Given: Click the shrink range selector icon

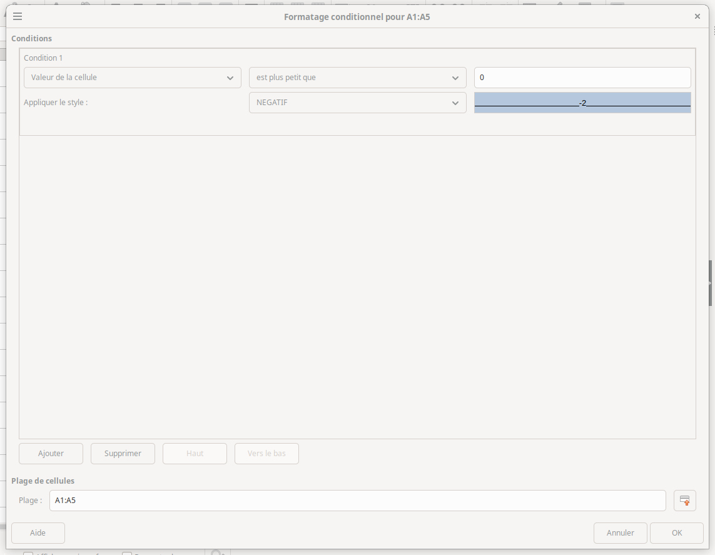Looking at the screenshot, I should (x=684, y=501).
